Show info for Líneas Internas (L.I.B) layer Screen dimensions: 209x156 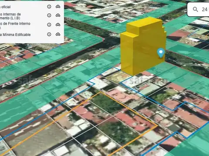(x=49, y=15)
